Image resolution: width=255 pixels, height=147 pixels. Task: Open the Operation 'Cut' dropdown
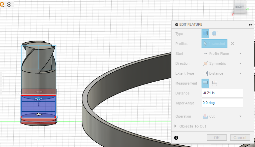click(x=222, y=116)
